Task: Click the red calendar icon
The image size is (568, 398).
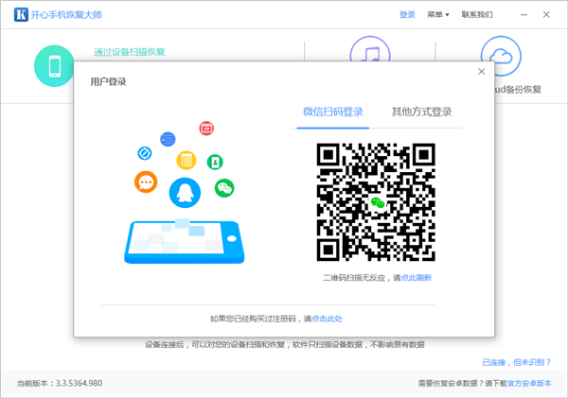Action: click(x=206, y=128)
